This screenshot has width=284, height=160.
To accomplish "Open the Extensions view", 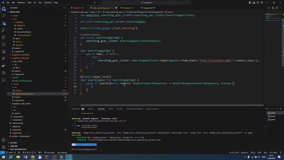I will pyautogui.click(x=4, y=37).
